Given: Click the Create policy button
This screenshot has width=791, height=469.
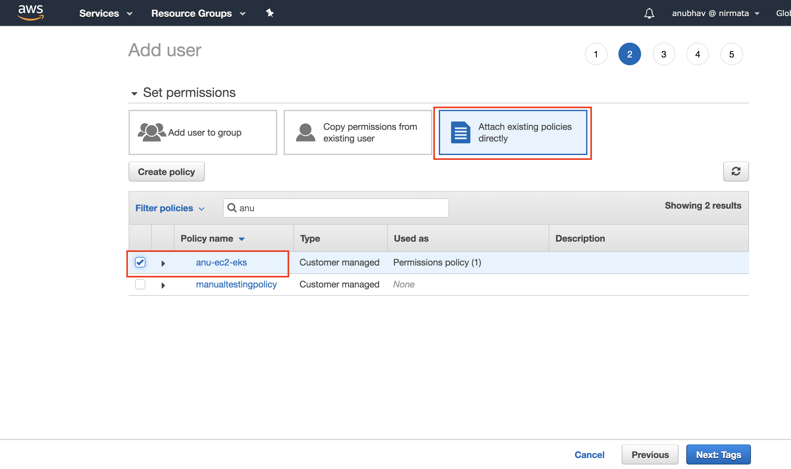Looking at the screenshot, I should tap(167, 172).
